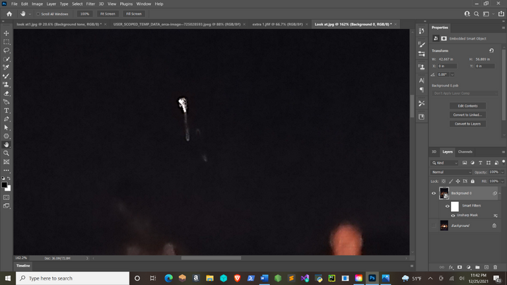
Task: Click the Edit Contents button
Action: (467, 106)
